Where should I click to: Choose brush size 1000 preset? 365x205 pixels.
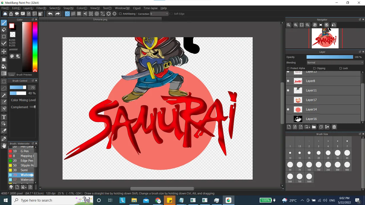(309, 178)
